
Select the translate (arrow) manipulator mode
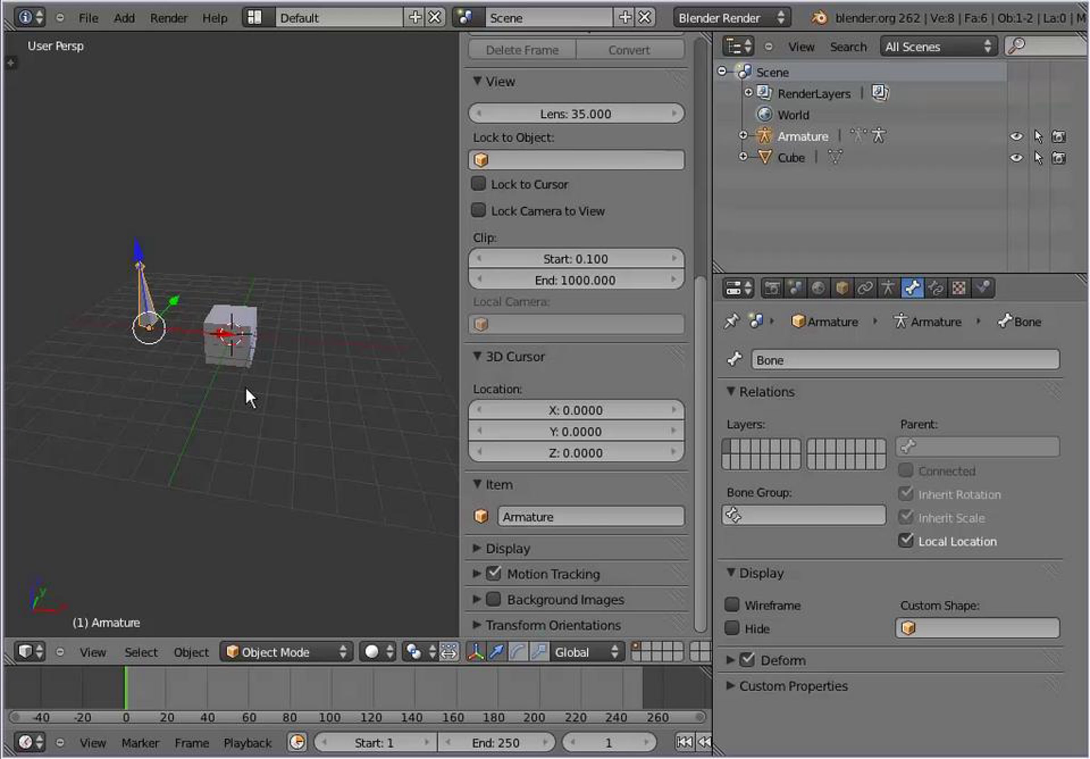click(496, 652)
